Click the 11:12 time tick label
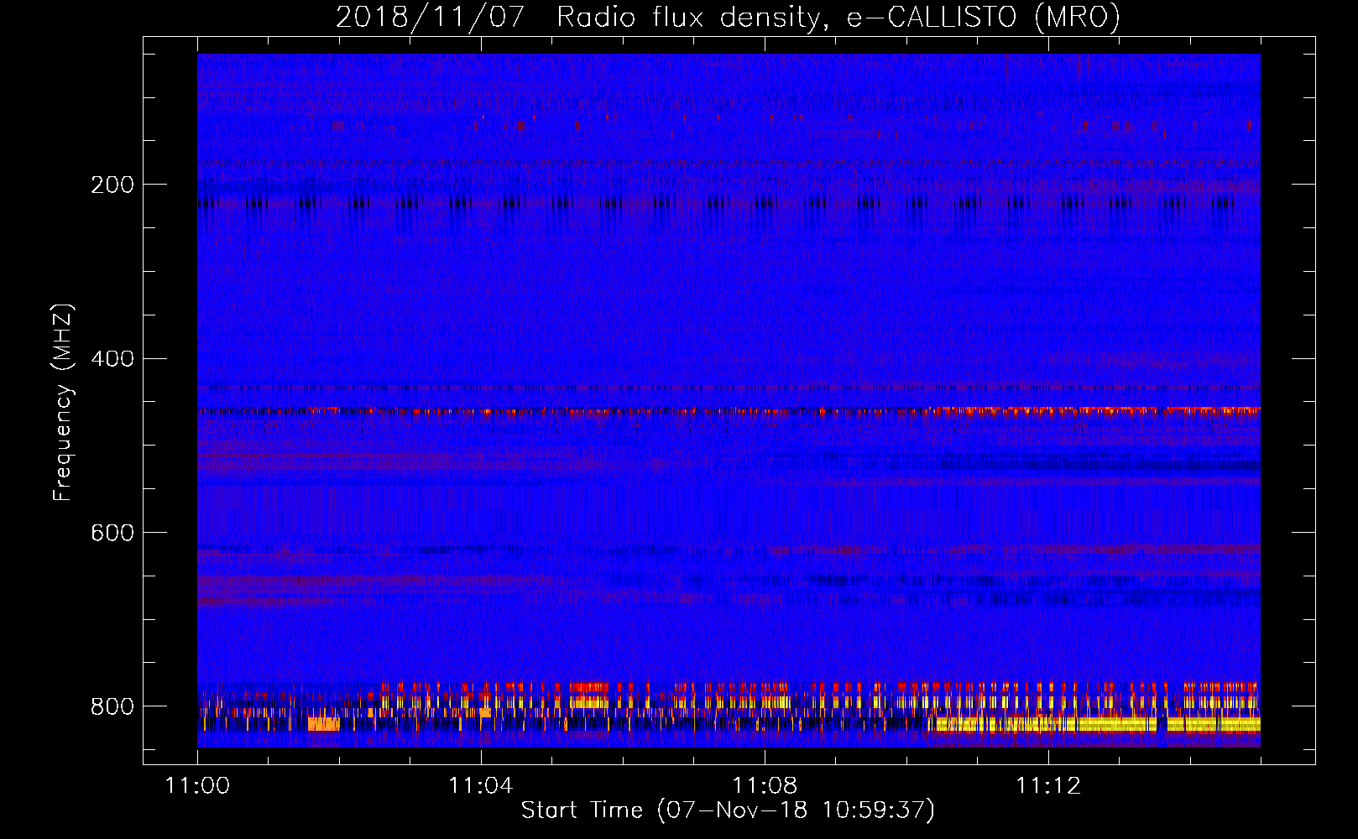The image size is (1358, 839). pyautogui.click(x=1048, y=785)
